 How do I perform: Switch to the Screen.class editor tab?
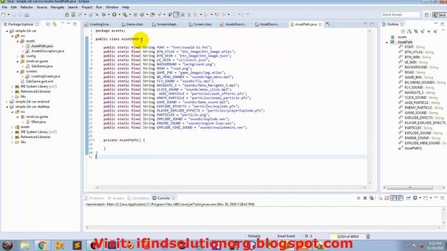(200, 24)
